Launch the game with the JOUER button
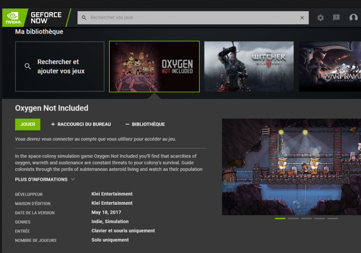361x253 pixels. click(x=28, y=125)
